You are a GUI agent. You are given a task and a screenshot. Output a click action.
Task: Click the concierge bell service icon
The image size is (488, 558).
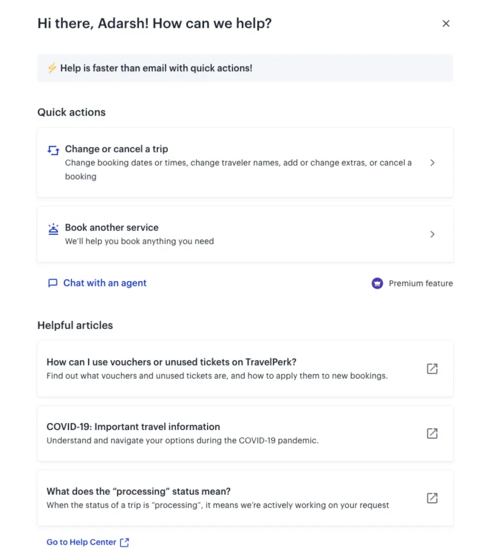pyautogui.click(x=53, y=228)
